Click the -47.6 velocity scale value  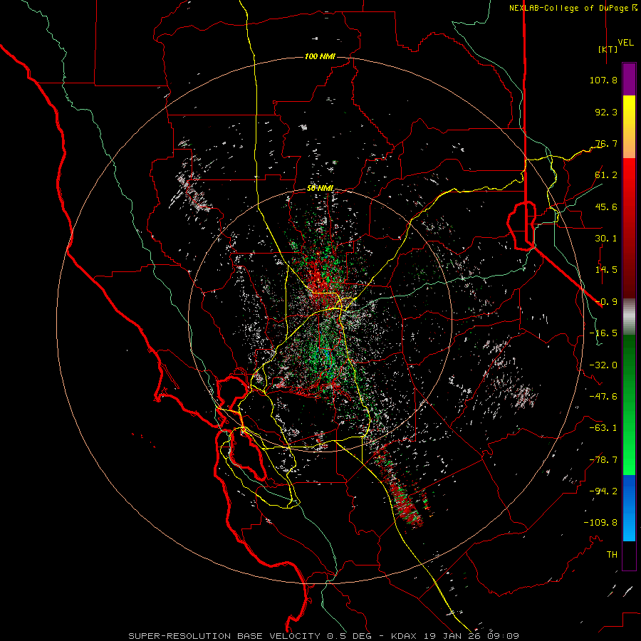[603, 397]
